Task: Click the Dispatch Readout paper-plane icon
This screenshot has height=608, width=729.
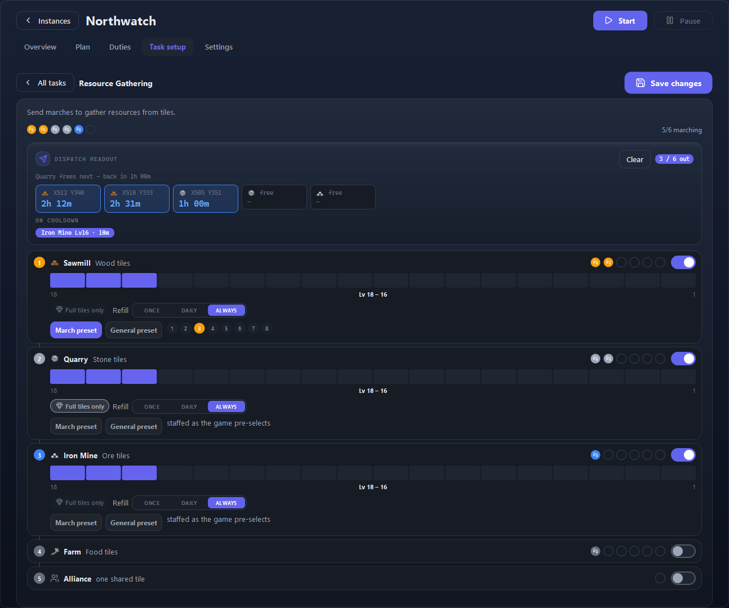Action: click(x=43, y=159)
